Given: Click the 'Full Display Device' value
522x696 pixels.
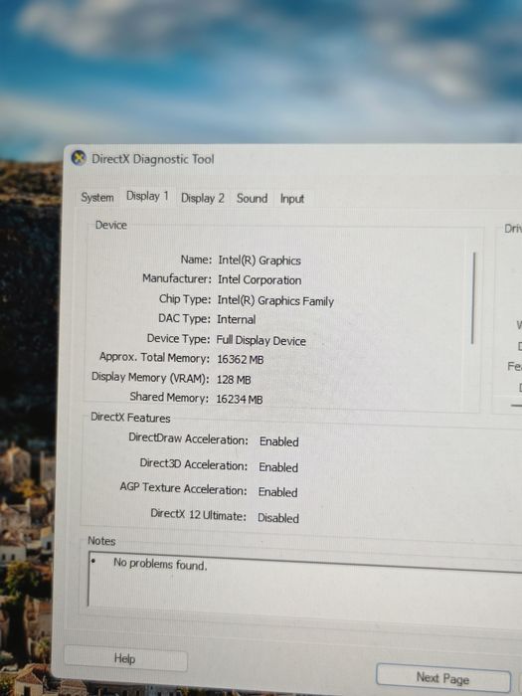Looking at the screenshot, I should click(261, 341).
